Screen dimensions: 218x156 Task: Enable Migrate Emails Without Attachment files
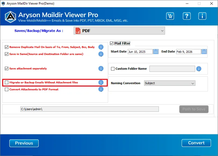[6, 82]
